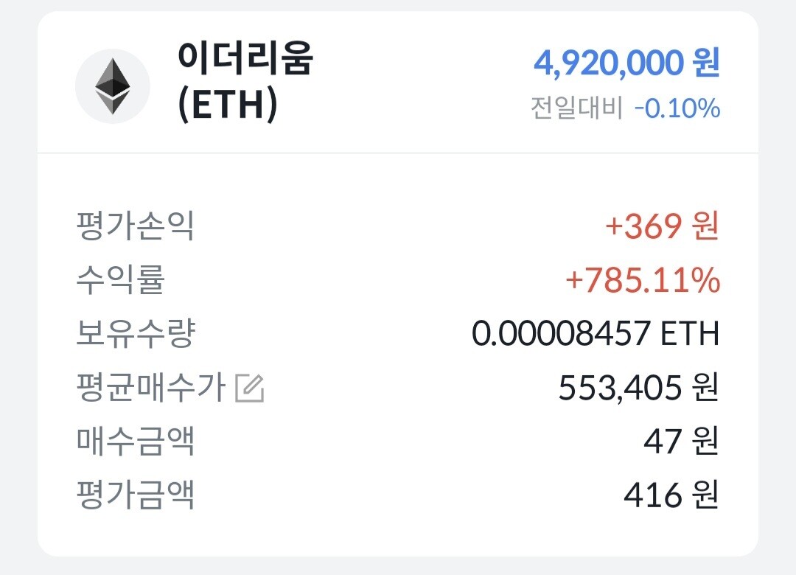Select the 보유수량 row label
This screenshot has height=575, width=796.
click(136, 334)
